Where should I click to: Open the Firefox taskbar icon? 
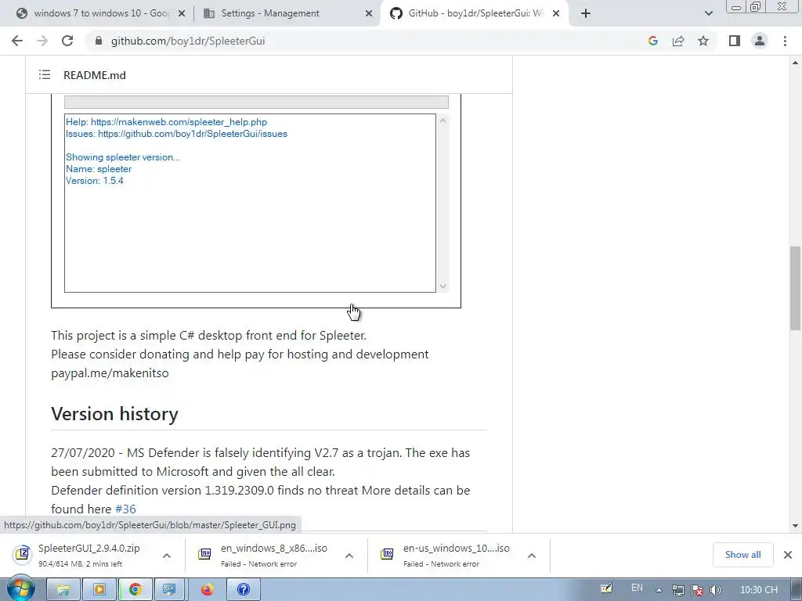[x=207, y=590]
